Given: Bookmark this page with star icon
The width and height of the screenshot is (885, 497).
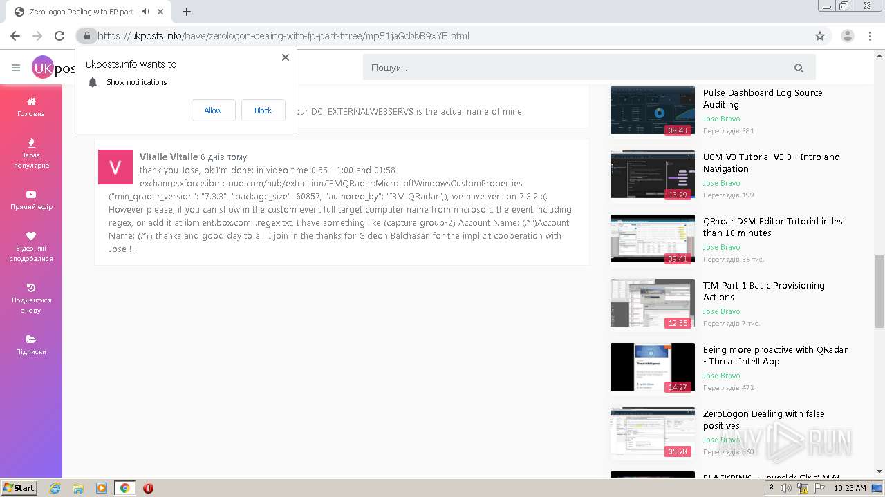Looking at the screenshot, I should 820,36.
